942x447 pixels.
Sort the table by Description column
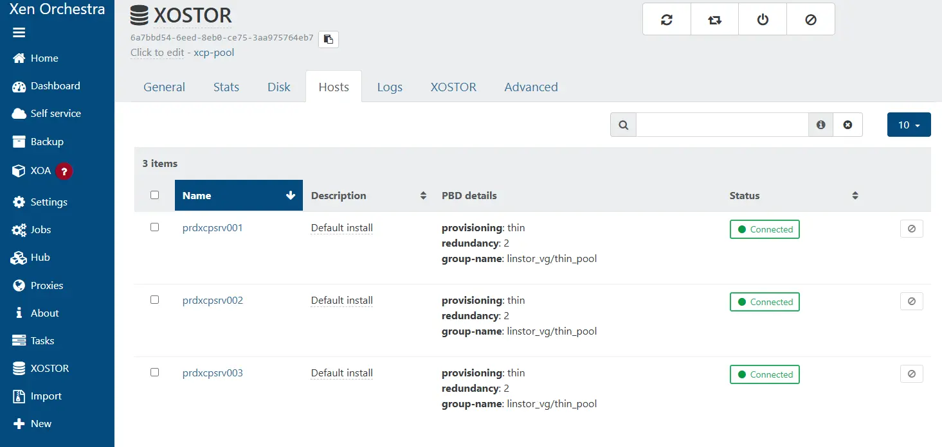[423, 195]
